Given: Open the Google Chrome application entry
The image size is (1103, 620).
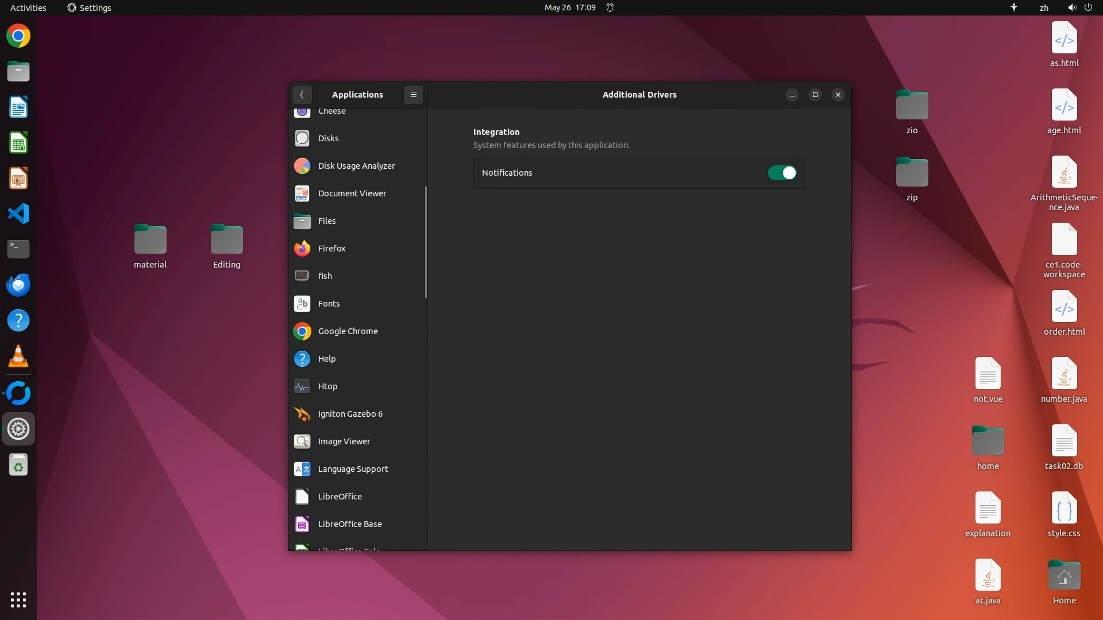Looking at the screenshot, I should click(x=348, y=331).
